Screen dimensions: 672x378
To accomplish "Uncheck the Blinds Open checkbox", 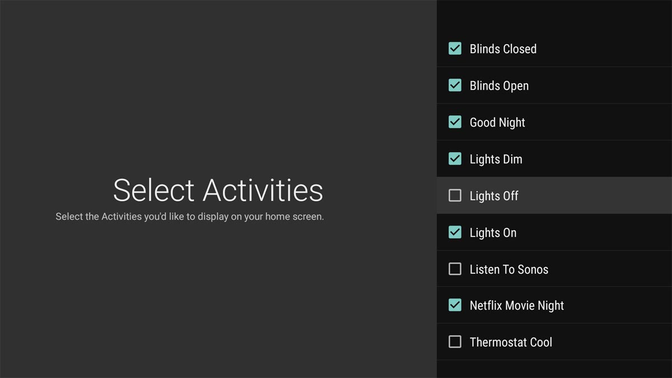I will point(455,85).
